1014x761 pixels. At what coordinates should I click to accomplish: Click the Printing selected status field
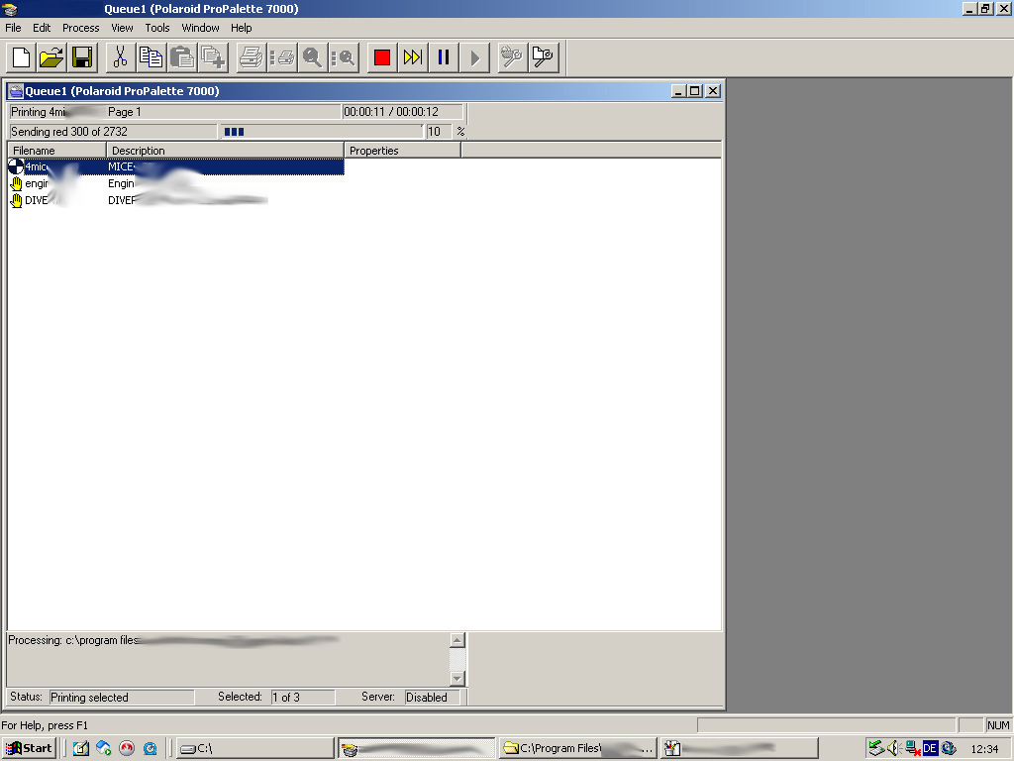click(x=122, y=697)
